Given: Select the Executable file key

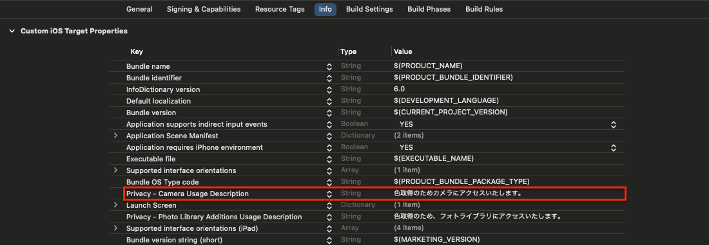Looking at the screenshot, I should 151,159.
